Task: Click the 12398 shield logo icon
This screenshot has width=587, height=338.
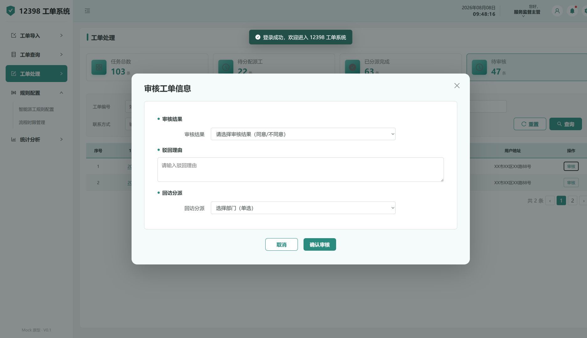Action: (11, 11)
